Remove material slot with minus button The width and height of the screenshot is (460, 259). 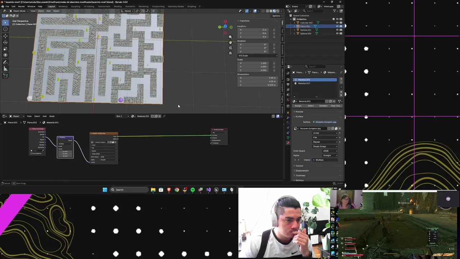[x=341, y=82]
